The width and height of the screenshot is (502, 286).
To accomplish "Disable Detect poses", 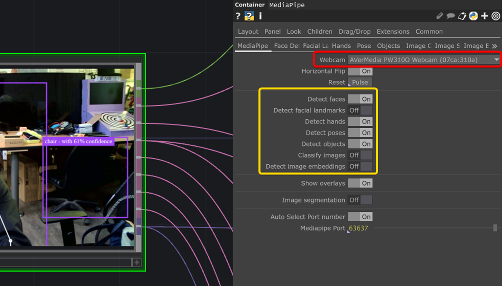I will [x=360, y=133].
